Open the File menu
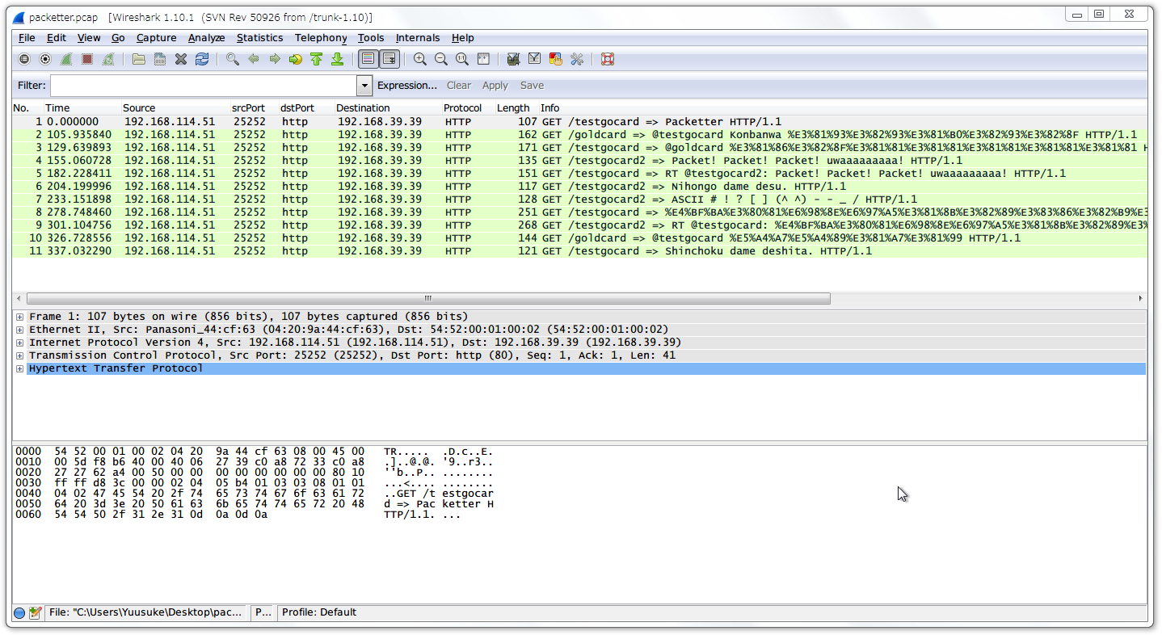Viewport: 1162px width, 635px height. (x=27, y=38)
